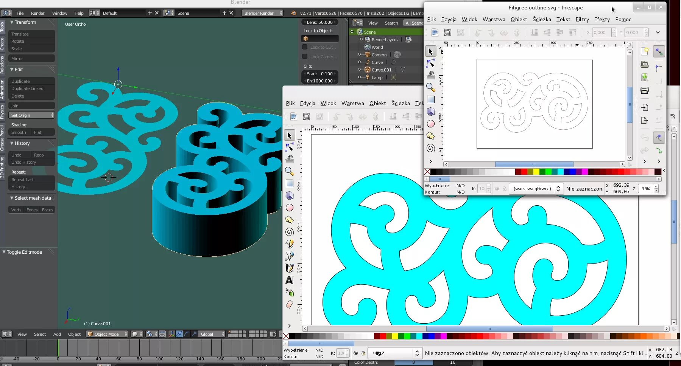The height and width of the screenshot is (366, 681).
Task: Toggle Blender rotate manipulator arc
Action: 187,334
